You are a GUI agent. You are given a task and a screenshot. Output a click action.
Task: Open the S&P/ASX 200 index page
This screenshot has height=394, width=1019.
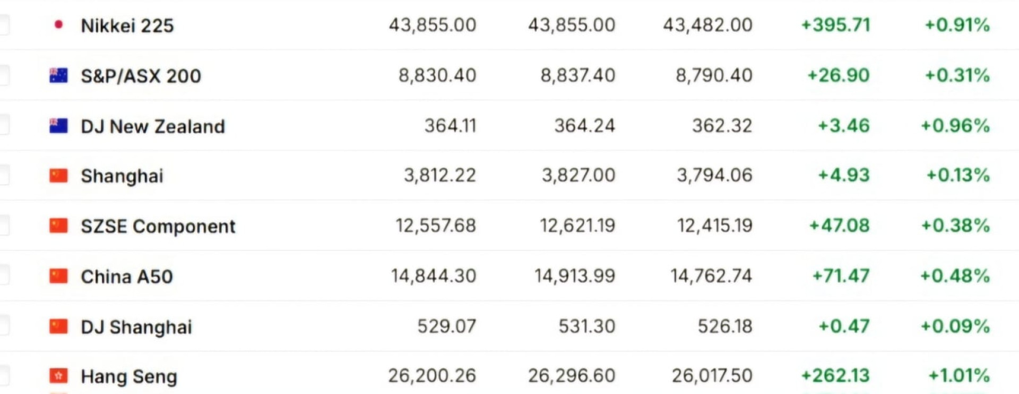[x=141, y=76]
